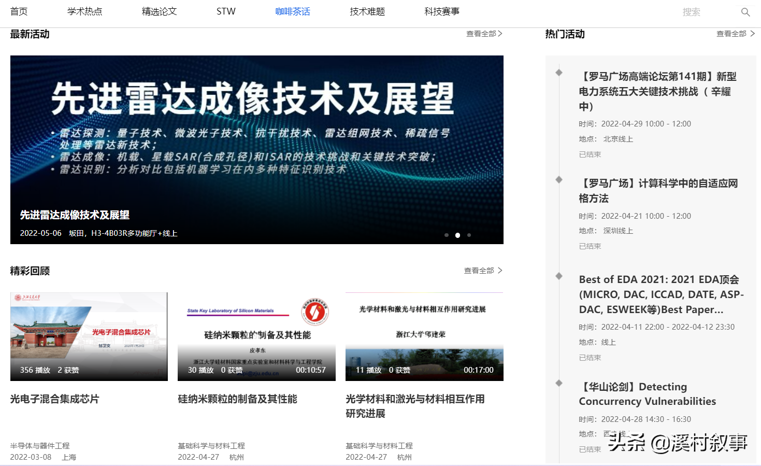
Task: Select the active middle carousel dot
Action: click(457, 235)
